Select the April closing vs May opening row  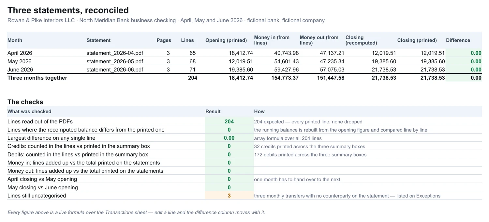tap(244, 179)
